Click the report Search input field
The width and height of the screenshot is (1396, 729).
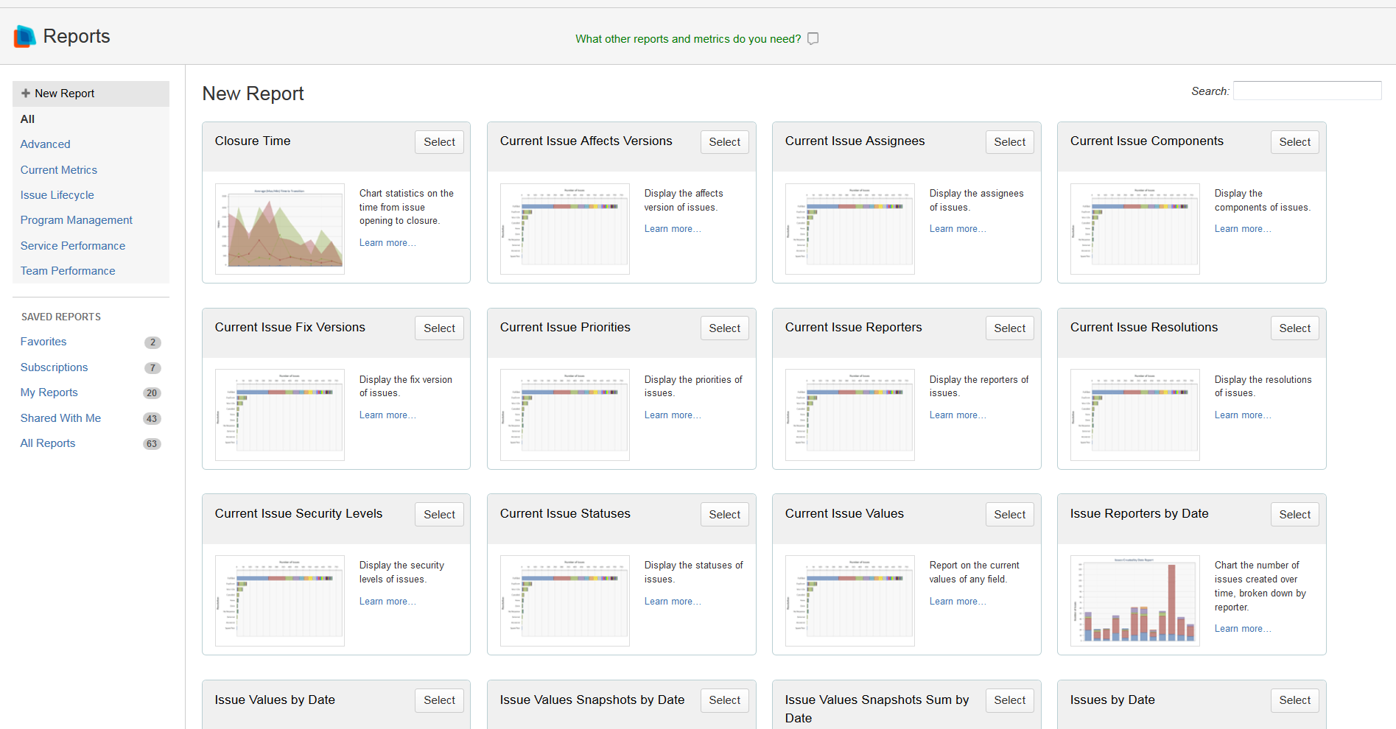1308,91
